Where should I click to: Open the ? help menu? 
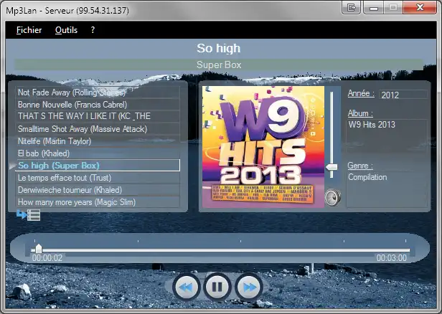93,30
